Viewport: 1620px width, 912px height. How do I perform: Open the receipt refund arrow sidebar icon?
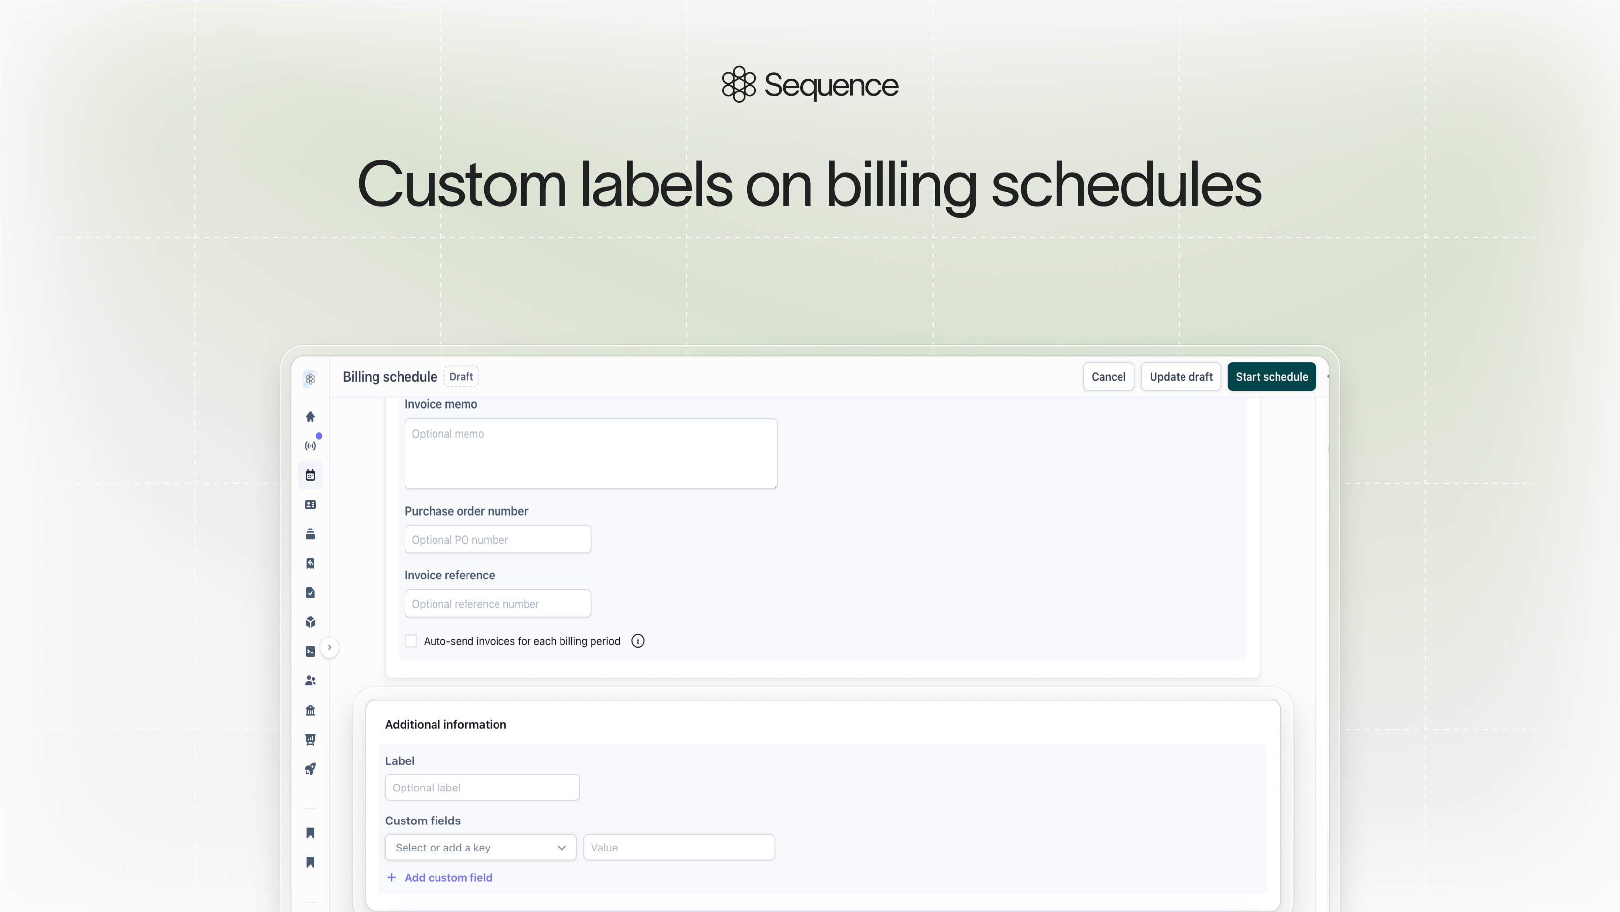point(310,563)
